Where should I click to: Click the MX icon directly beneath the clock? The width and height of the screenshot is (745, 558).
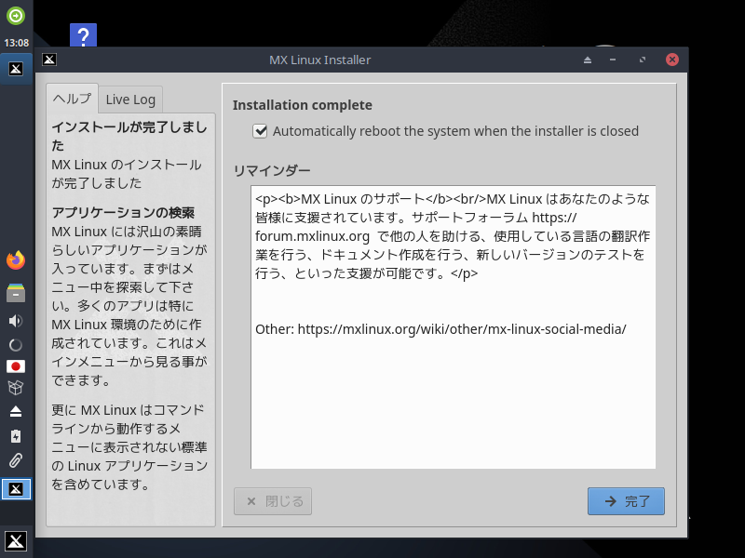pos(16,69)
